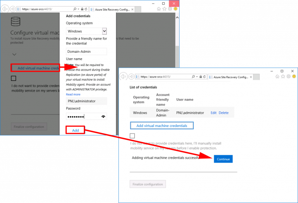
Task: Open the Read more link
Action: 73,94
